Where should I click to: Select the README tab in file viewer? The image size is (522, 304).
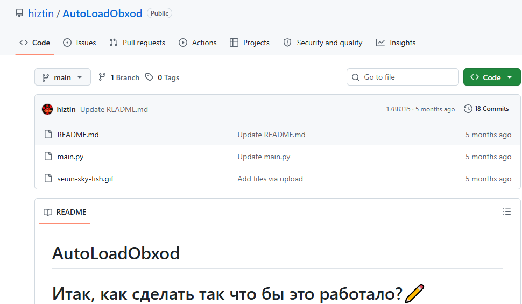coord(65,212)
